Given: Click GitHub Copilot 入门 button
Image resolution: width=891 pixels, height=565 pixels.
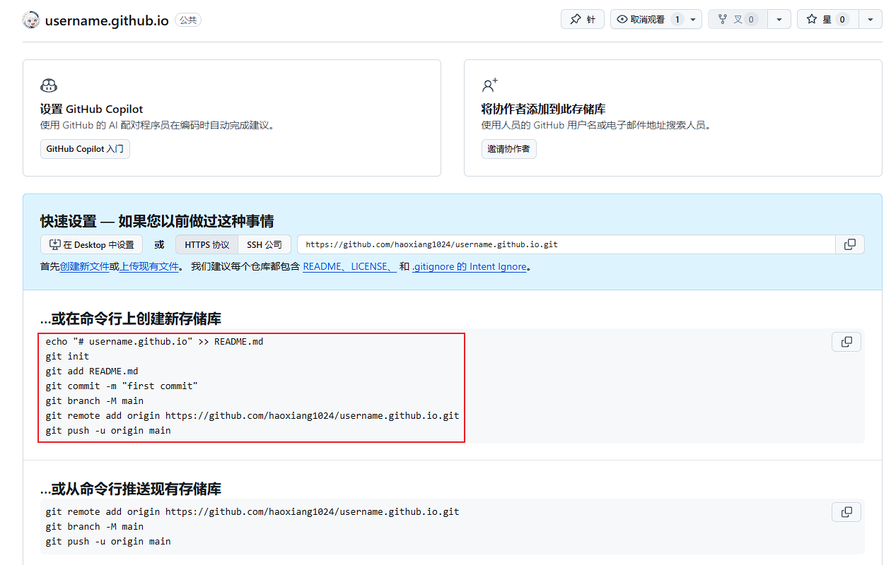Looking at the screenshot, I should [x=85, y=149].
